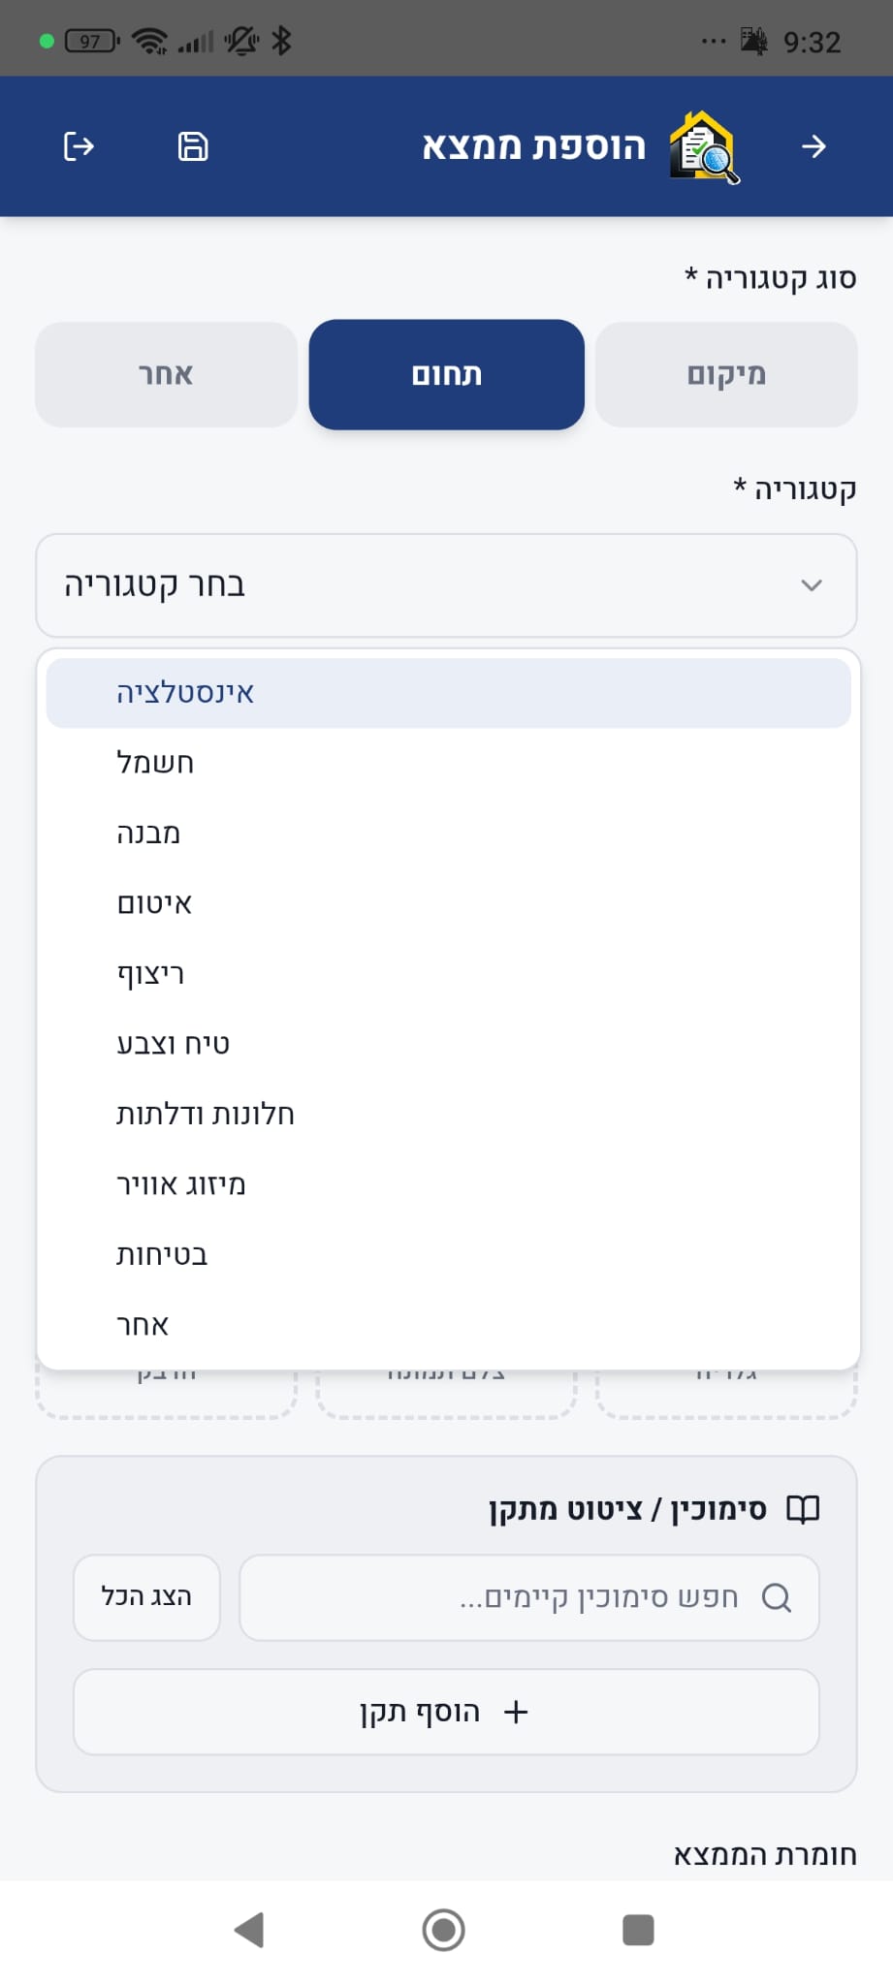The image size is (893, 1985).
Task: Tap the house inspection app logo
Action: pos(704,147)
